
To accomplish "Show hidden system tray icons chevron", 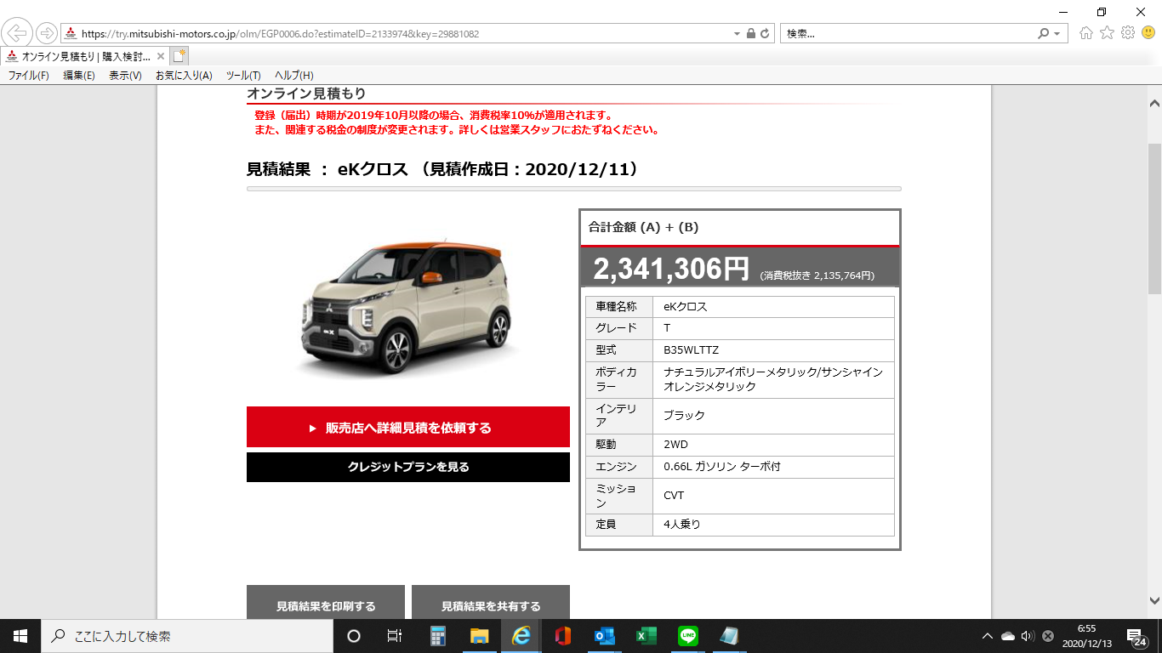I will click(x=987, y=636).
